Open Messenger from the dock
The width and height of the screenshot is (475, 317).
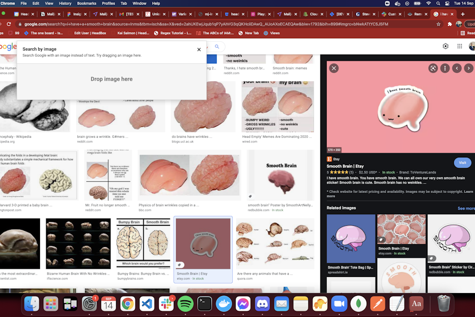click(x=243, y=304)
